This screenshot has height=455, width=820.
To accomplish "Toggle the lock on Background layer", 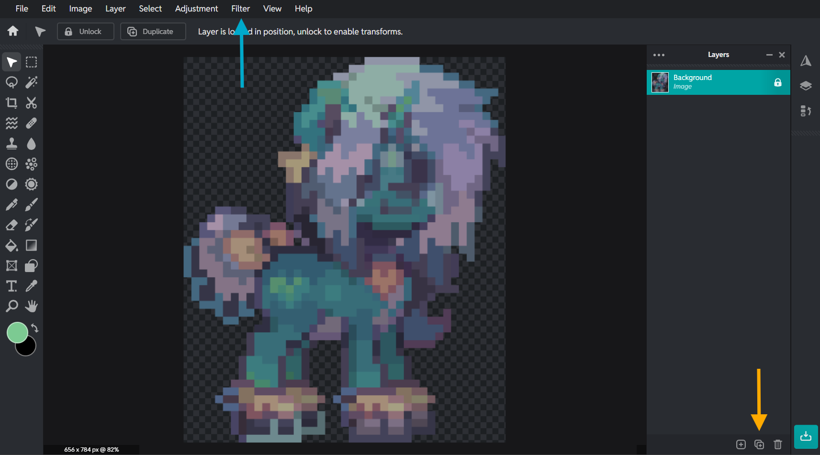I will (x=778, y=82).
